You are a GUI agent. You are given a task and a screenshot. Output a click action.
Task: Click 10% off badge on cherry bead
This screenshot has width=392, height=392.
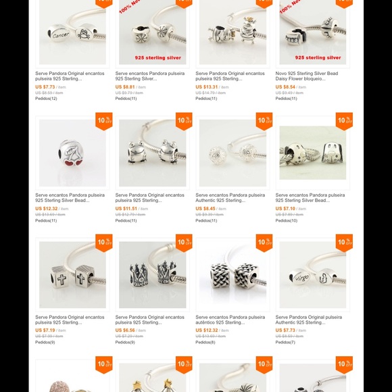(104, 121)
